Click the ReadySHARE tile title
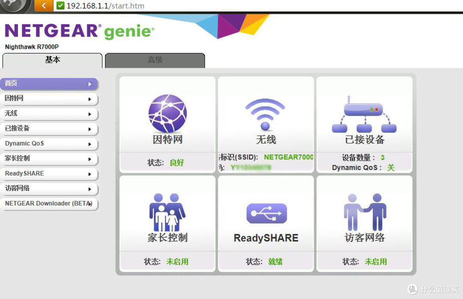 click(266, 238)
